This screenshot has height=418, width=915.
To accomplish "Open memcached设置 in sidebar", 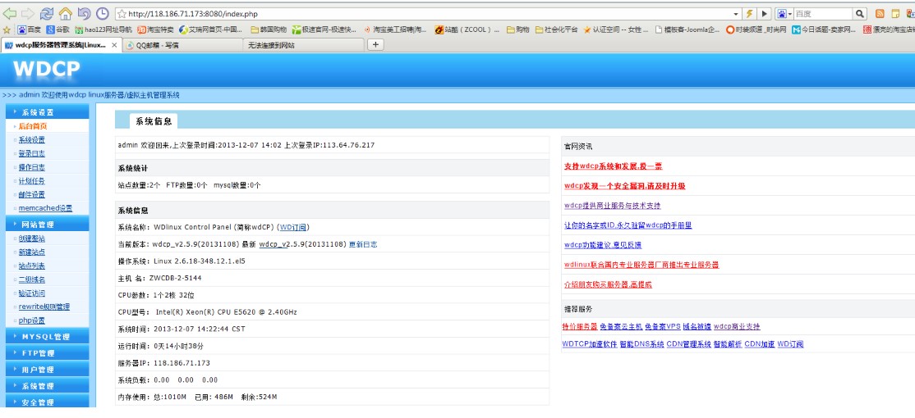I will click(x=45, y=208).
